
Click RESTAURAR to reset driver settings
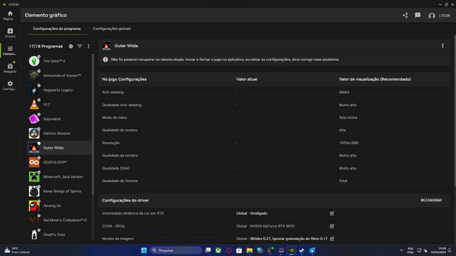click(431, 200)
